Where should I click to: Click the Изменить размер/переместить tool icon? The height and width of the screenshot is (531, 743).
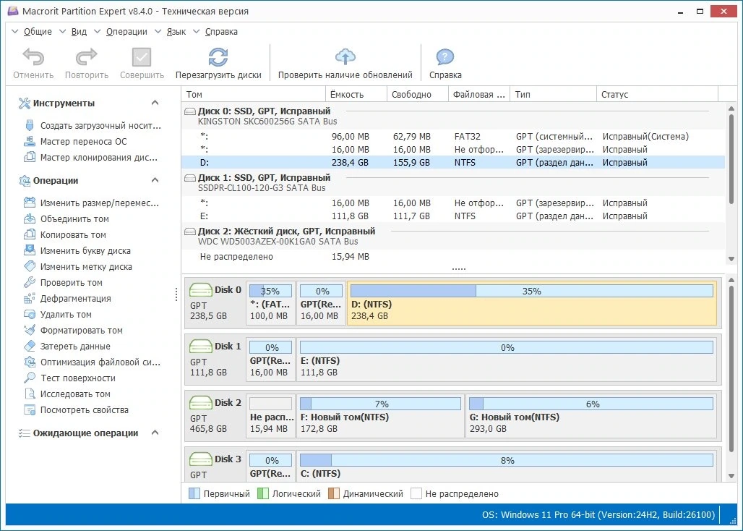point(30,203)
